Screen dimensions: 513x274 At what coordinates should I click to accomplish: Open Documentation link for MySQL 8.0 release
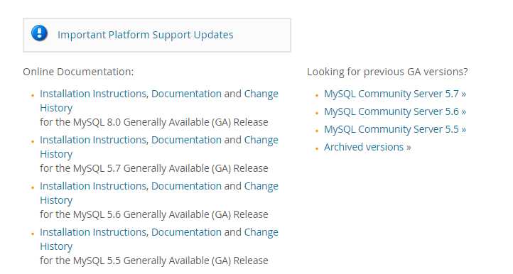[x=186, y=94]
